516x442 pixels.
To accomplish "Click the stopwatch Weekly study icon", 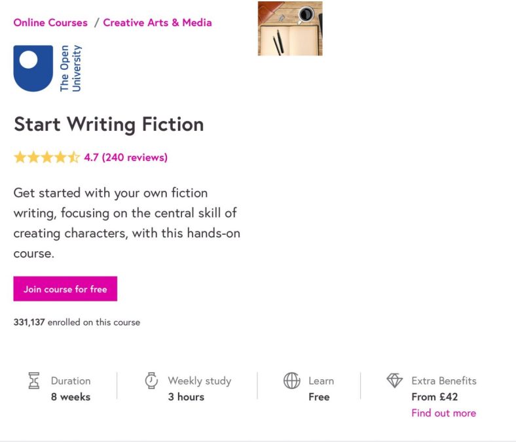I will tap(151, 381).
